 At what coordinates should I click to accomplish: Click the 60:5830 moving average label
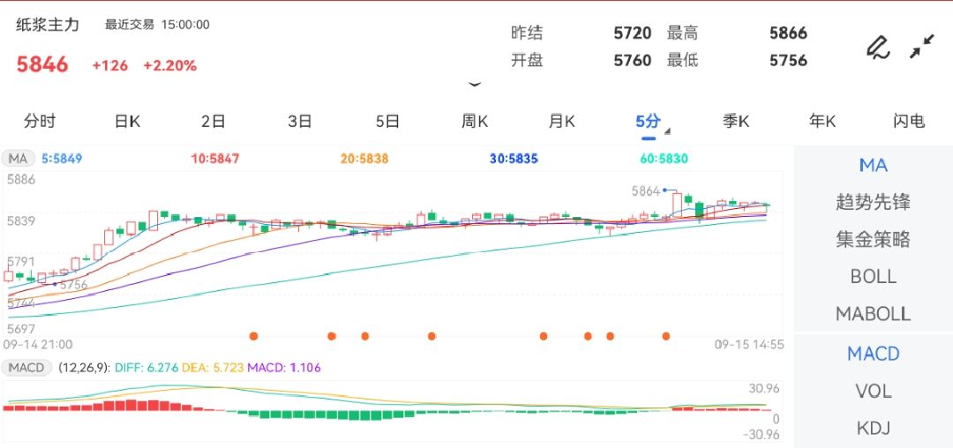tap(664, 159)
